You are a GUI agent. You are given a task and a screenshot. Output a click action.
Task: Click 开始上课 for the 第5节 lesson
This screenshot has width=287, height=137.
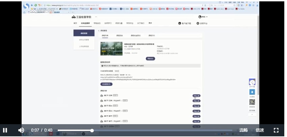pyautogui.click(x=197, y=116)
